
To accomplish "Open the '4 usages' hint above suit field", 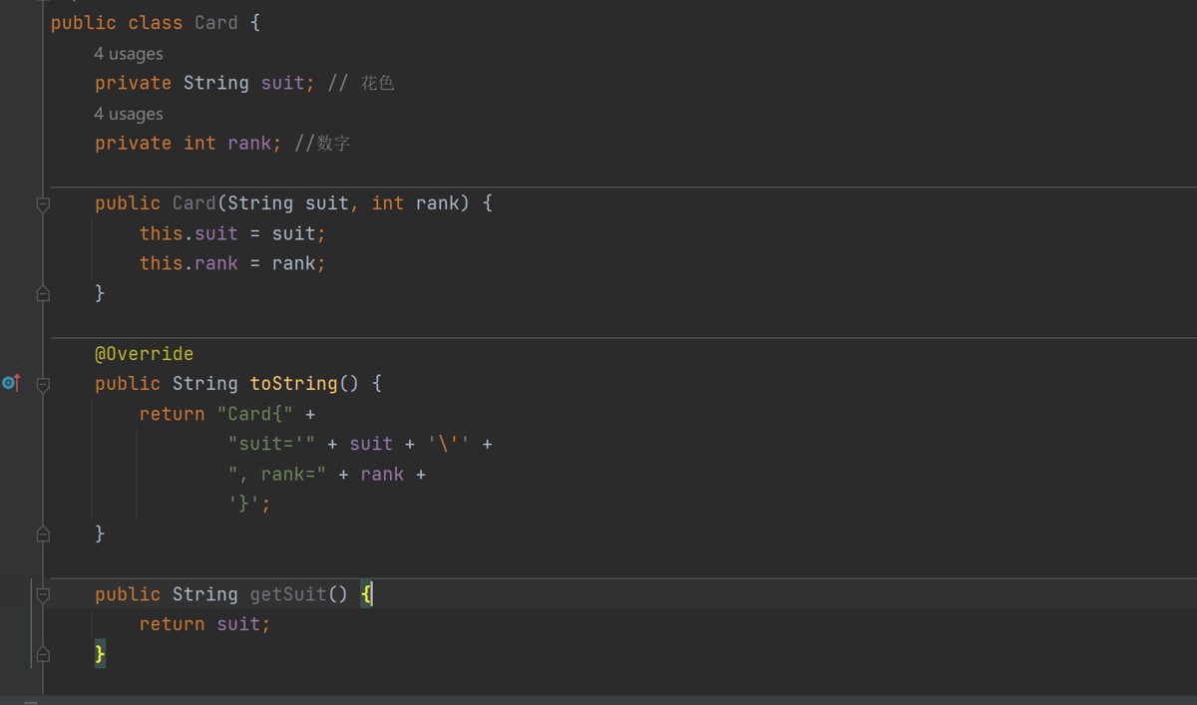I will (129, 54).
